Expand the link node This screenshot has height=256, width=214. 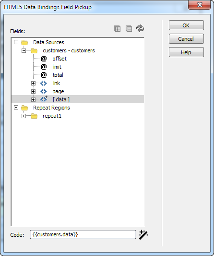(x=33, y=83)
